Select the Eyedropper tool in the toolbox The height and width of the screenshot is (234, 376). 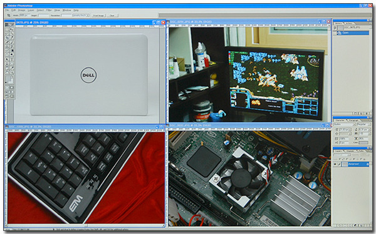click(x=12, y=68)
